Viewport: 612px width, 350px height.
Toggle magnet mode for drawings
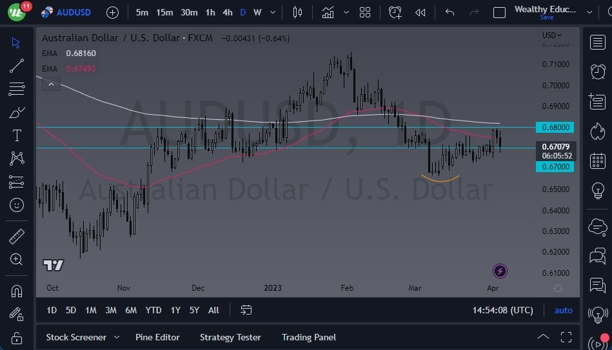coord(16,291)
